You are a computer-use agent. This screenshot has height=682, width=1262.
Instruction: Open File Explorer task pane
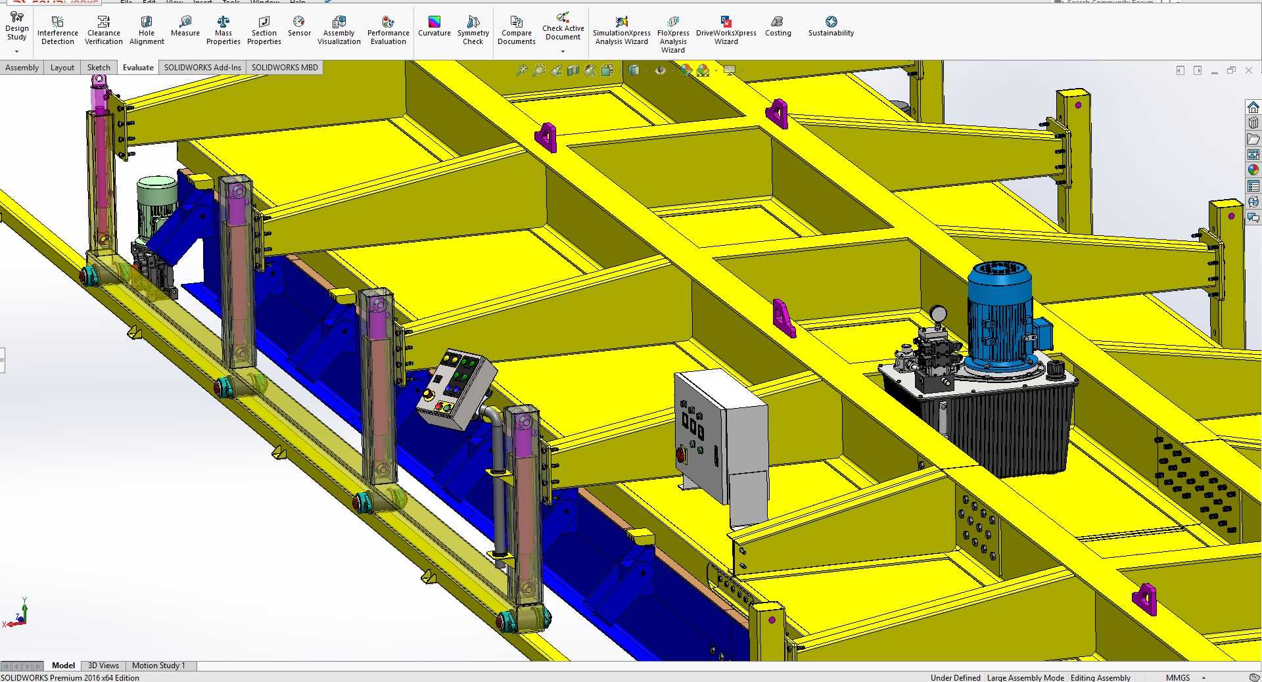(x=1253, y=139)
